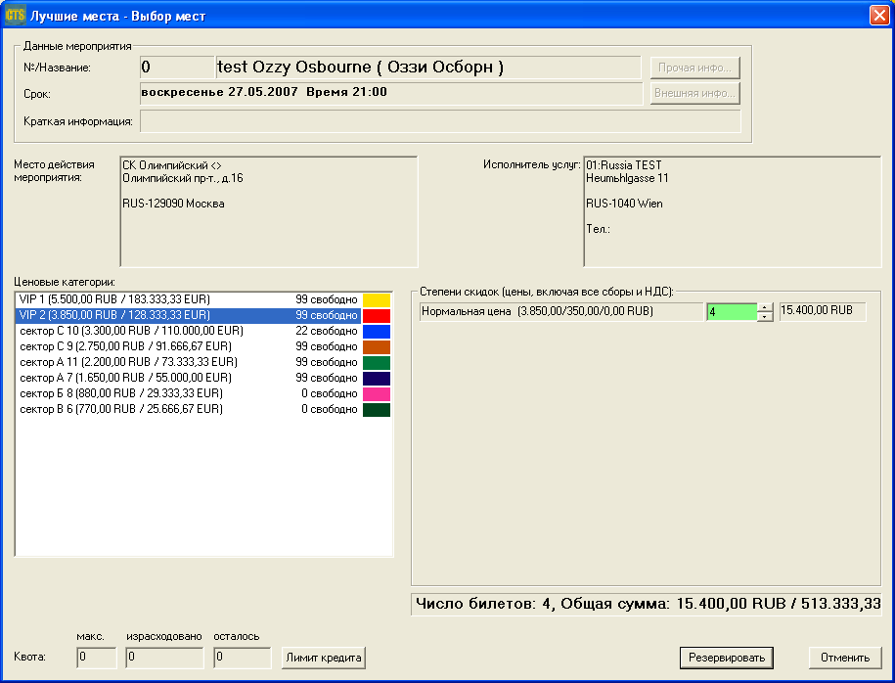This screenshot has height=683, width=895.
Task: Click the empty Краткая информация field
Action: pos(440,121)
